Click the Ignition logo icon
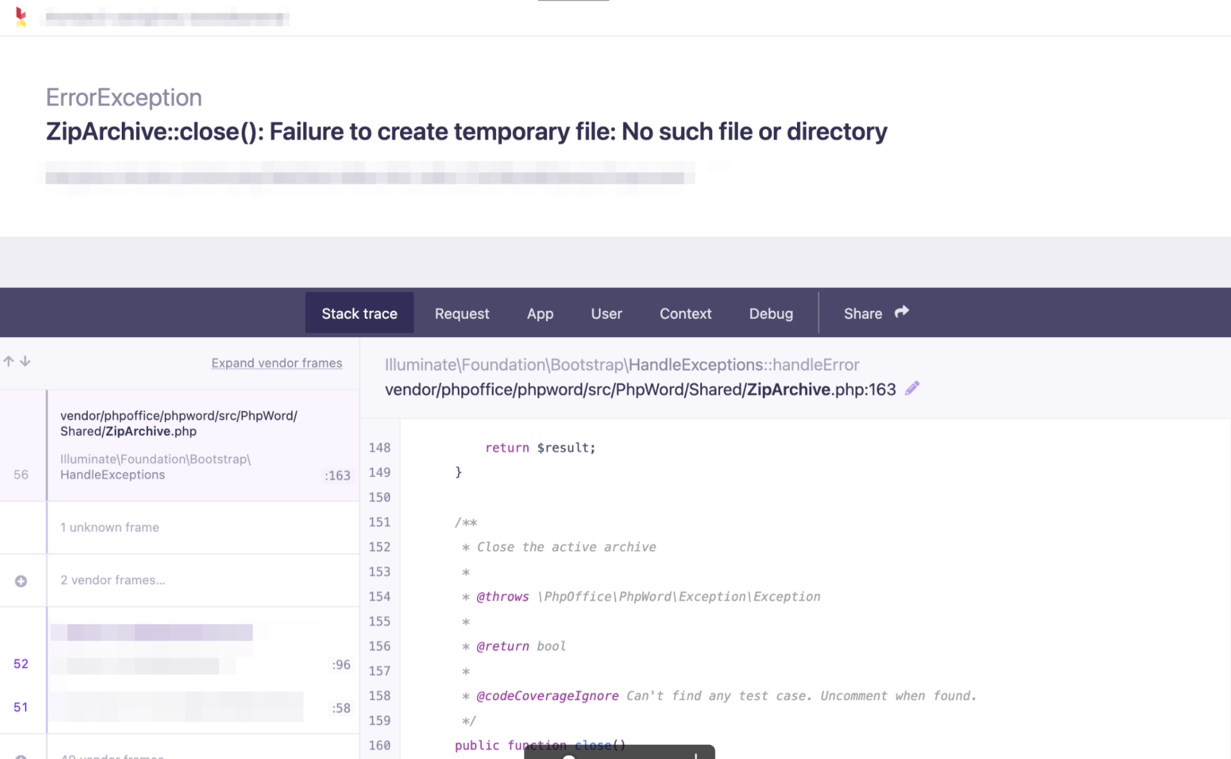Screen dimensions: 1231x759 (21, 17)
